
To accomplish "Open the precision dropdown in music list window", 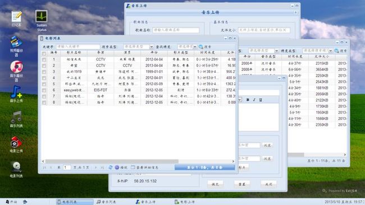I will (x=331, y=50).
